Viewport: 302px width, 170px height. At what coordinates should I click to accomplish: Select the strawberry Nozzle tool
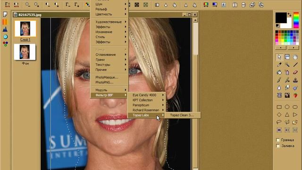pyautogui.click(x=295, y=95)
